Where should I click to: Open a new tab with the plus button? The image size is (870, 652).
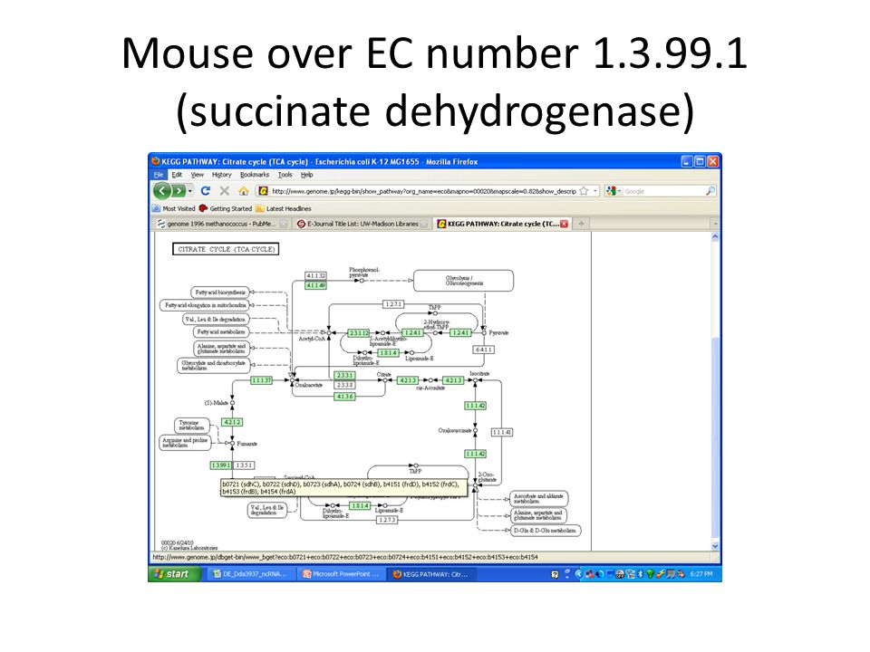tap(581, 224)
